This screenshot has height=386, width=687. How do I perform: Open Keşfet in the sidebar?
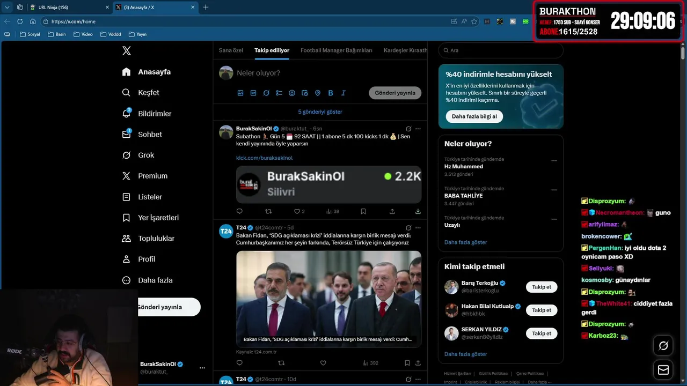[x=141, y=93]
